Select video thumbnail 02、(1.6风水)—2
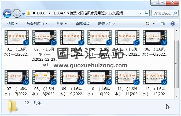The width and height of the screenshot is (181, 116). point(45,38)
